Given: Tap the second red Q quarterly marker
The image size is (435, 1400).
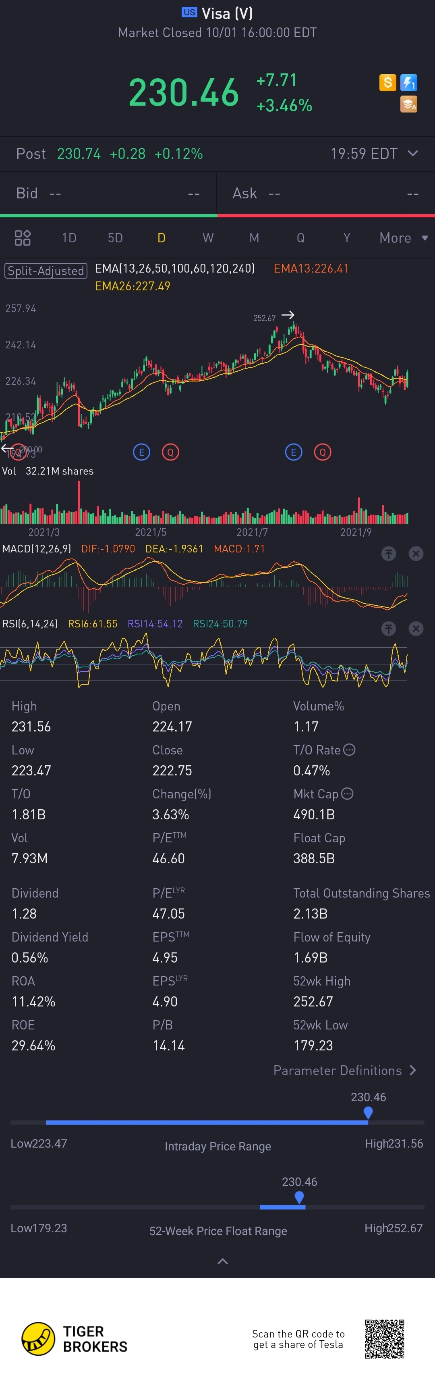Looking at the screenshot, I should (x=323, y=452).
